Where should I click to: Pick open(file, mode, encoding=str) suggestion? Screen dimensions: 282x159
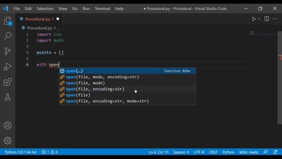pyautogui.click(x=127, y=77)
